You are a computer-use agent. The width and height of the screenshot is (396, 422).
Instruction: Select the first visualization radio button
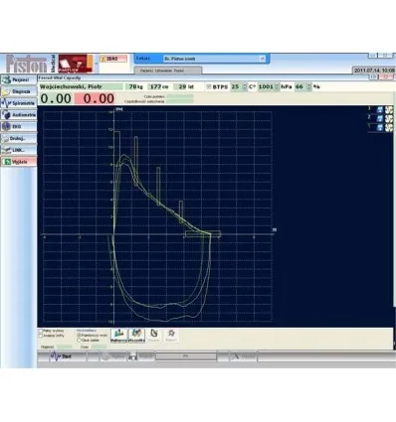tap(79, 335)
